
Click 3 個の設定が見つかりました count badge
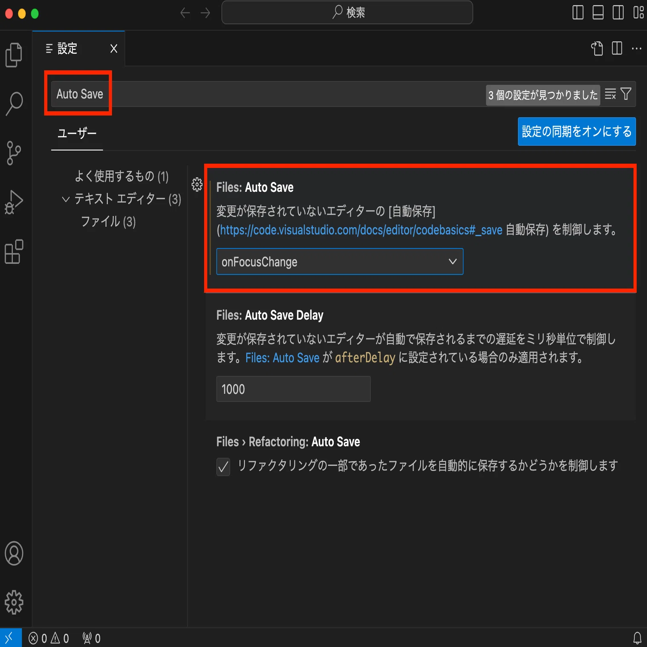pos(543,95)
